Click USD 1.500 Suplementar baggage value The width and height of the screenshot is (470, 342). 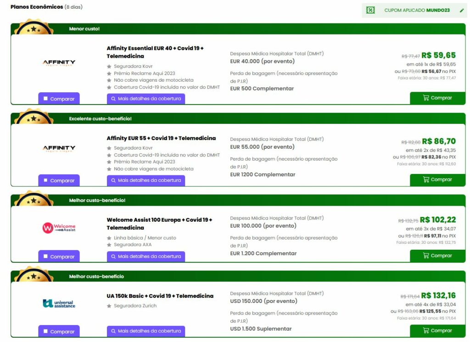click(x=261, y=329)
